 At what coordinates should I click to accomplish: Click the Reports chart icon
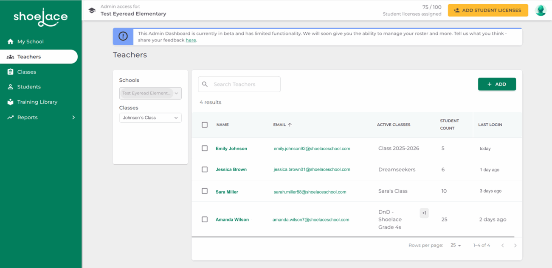tap(11, 117)
